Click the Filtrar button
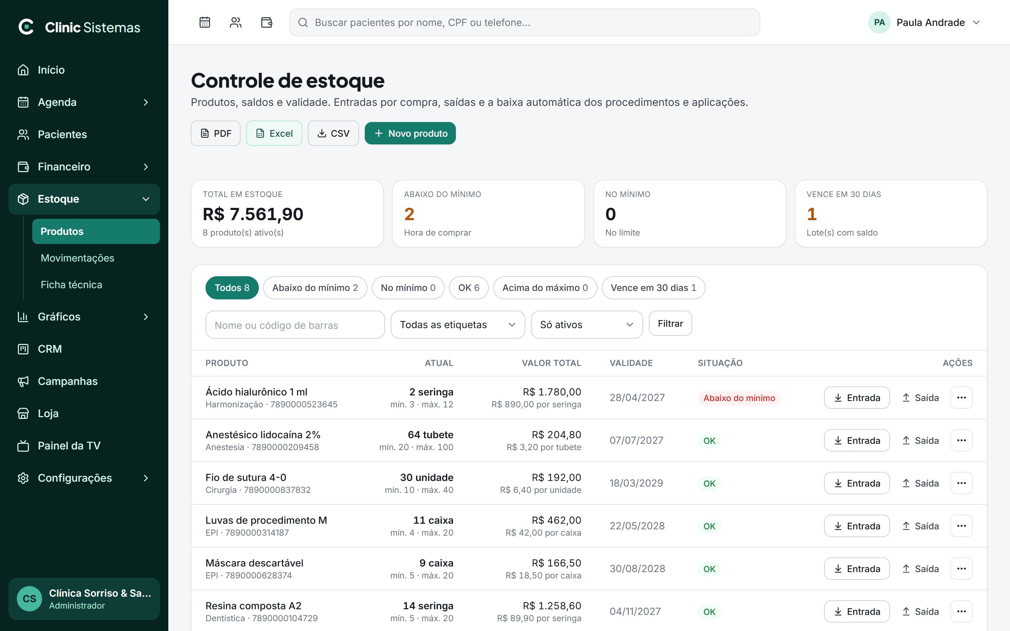 670,324
